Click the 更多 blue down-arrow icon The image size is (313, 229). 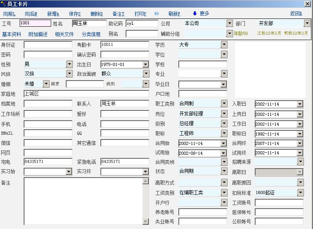194,14
